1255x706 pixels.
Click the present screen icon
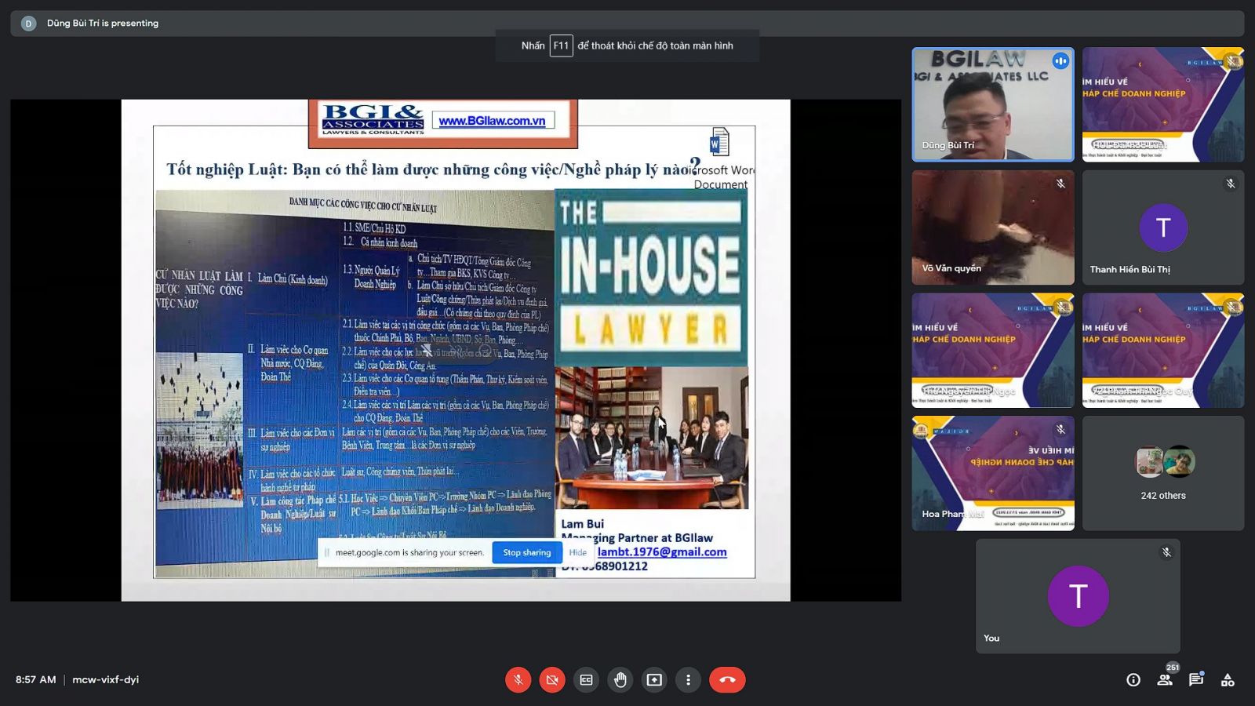654,680
